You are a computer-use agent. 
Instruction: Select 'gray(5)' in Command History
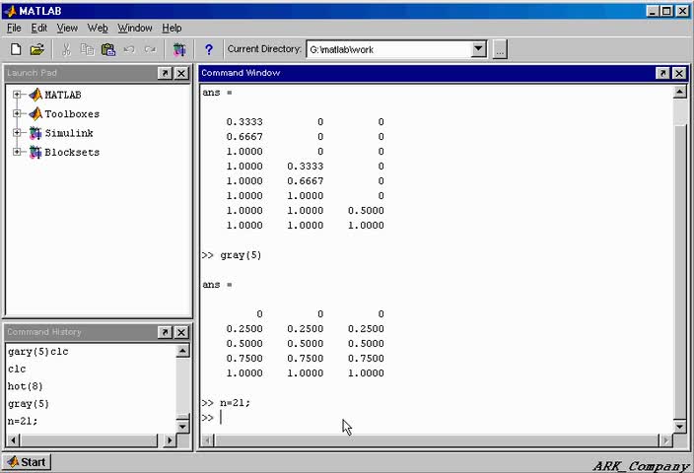pos(29,404)
